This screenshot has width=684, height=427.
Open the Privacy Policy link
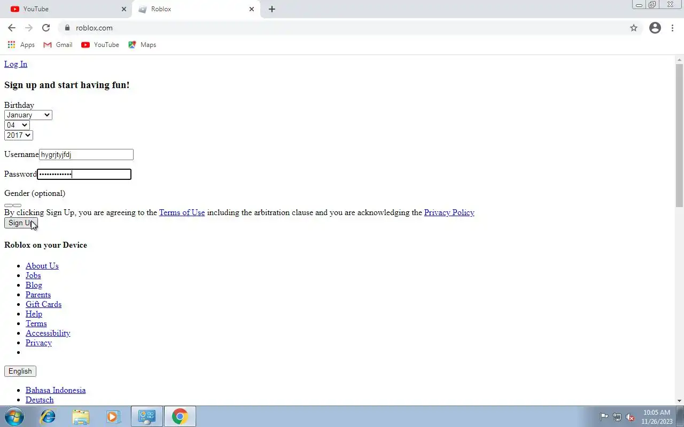[x=449, y=212]
